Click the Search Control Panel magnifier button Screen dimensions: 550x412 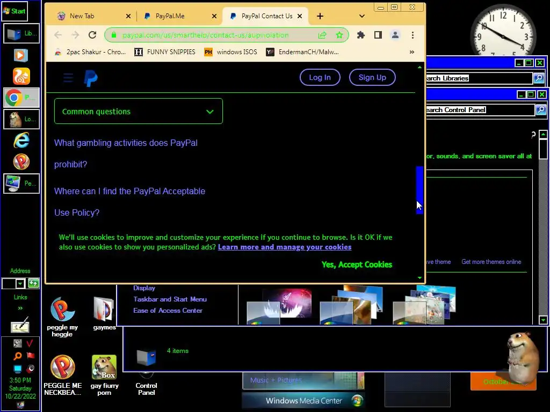point(541,110)
